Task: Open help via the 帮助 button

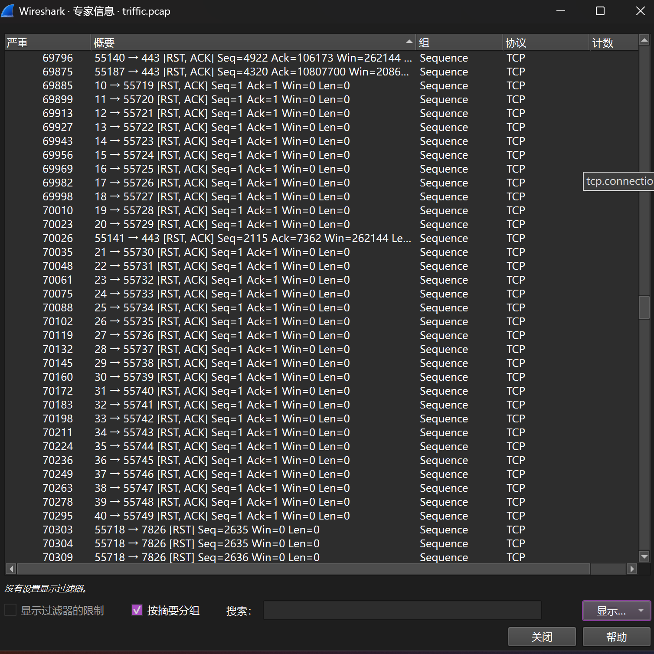Action: (x=616, y=637)
